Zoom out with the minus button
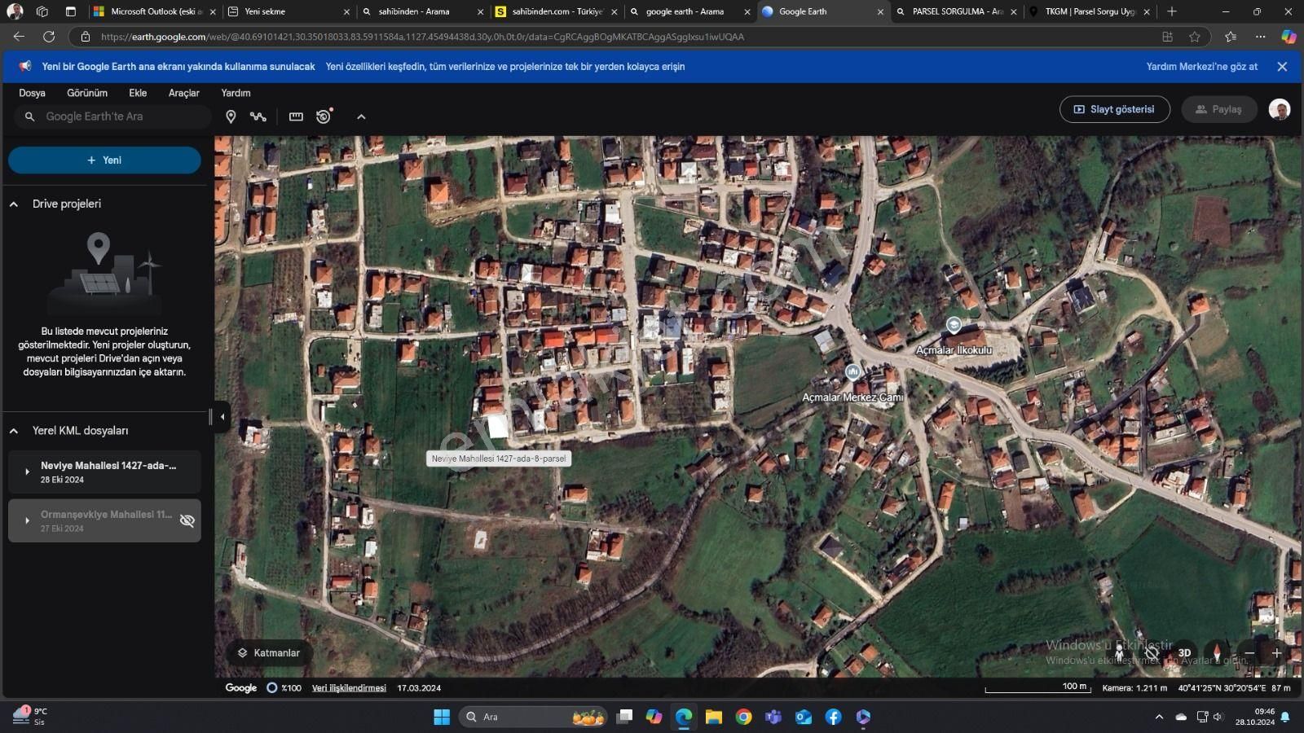Viewport: 1304px width, 733px height. pos(1249,653)
